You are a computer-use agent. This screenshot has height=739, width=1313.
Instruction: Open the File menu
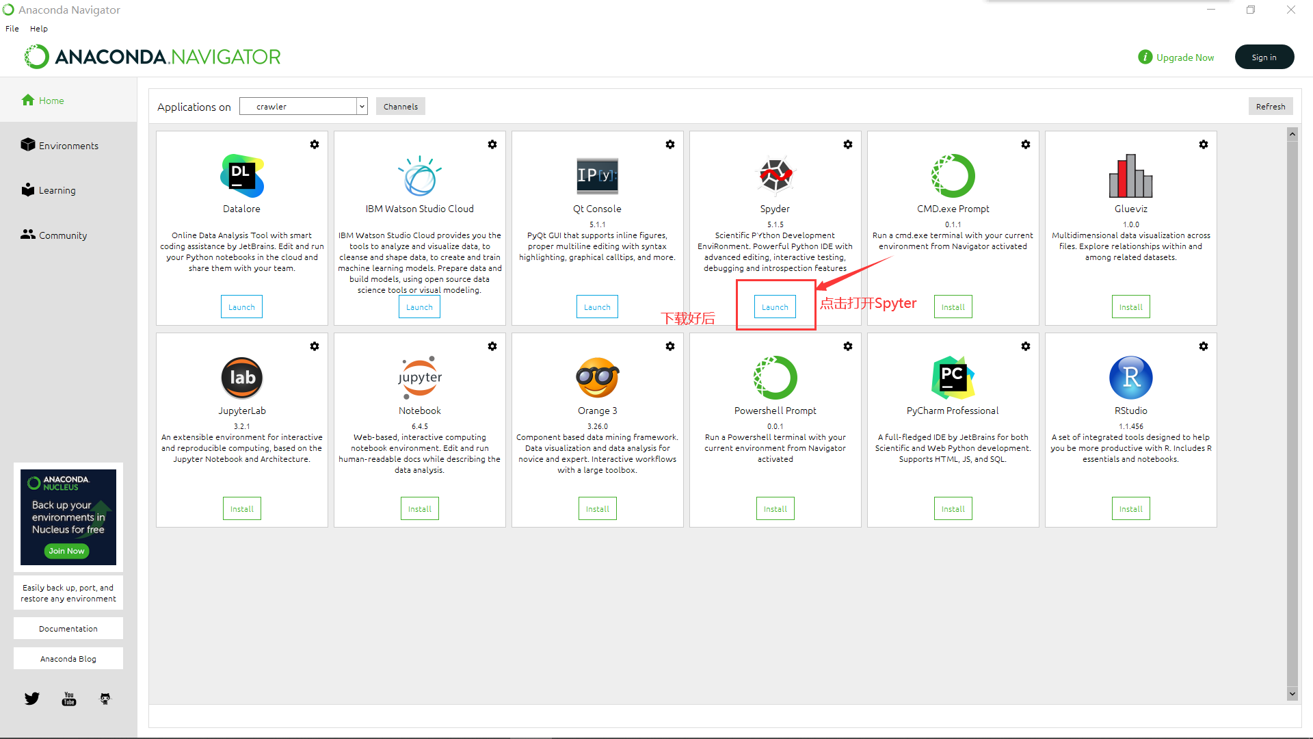(12, 29)
